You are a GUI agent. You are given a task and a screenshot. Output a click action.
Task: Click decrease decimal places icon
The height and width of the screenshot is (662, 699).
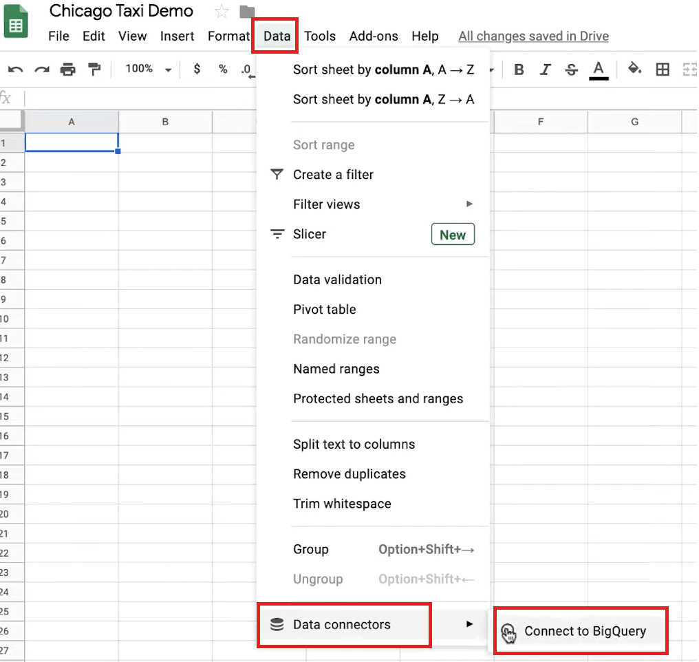coord(248,70)
